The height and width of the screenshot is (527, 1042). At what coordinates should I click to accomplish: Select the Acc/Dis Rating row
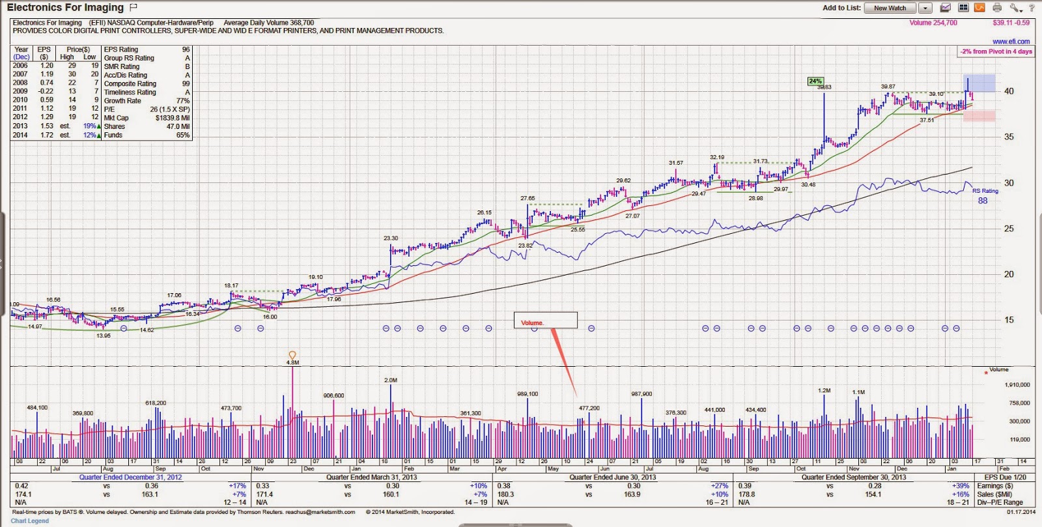coord(147,75)
